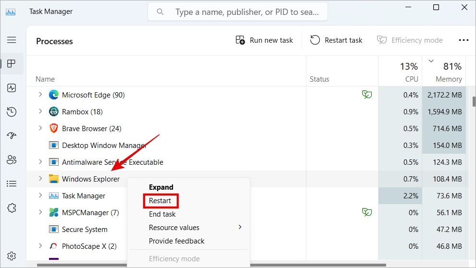Maximize the Task Manager window
Screen dimensions: 476x268
[436, 7]
